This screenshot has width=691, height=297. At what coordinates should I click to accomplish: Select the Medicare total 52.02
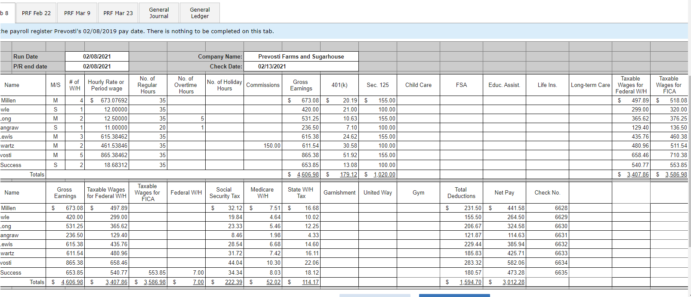(x=262, y=282)
